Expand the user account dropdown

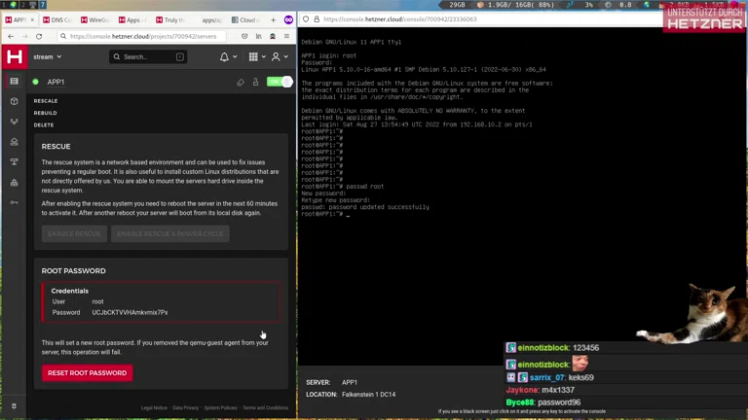coord(280,57)
